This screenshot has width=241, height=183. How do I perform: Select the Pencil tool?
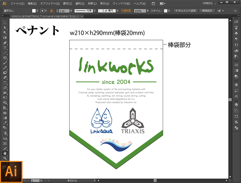click(x=5, y=68)
